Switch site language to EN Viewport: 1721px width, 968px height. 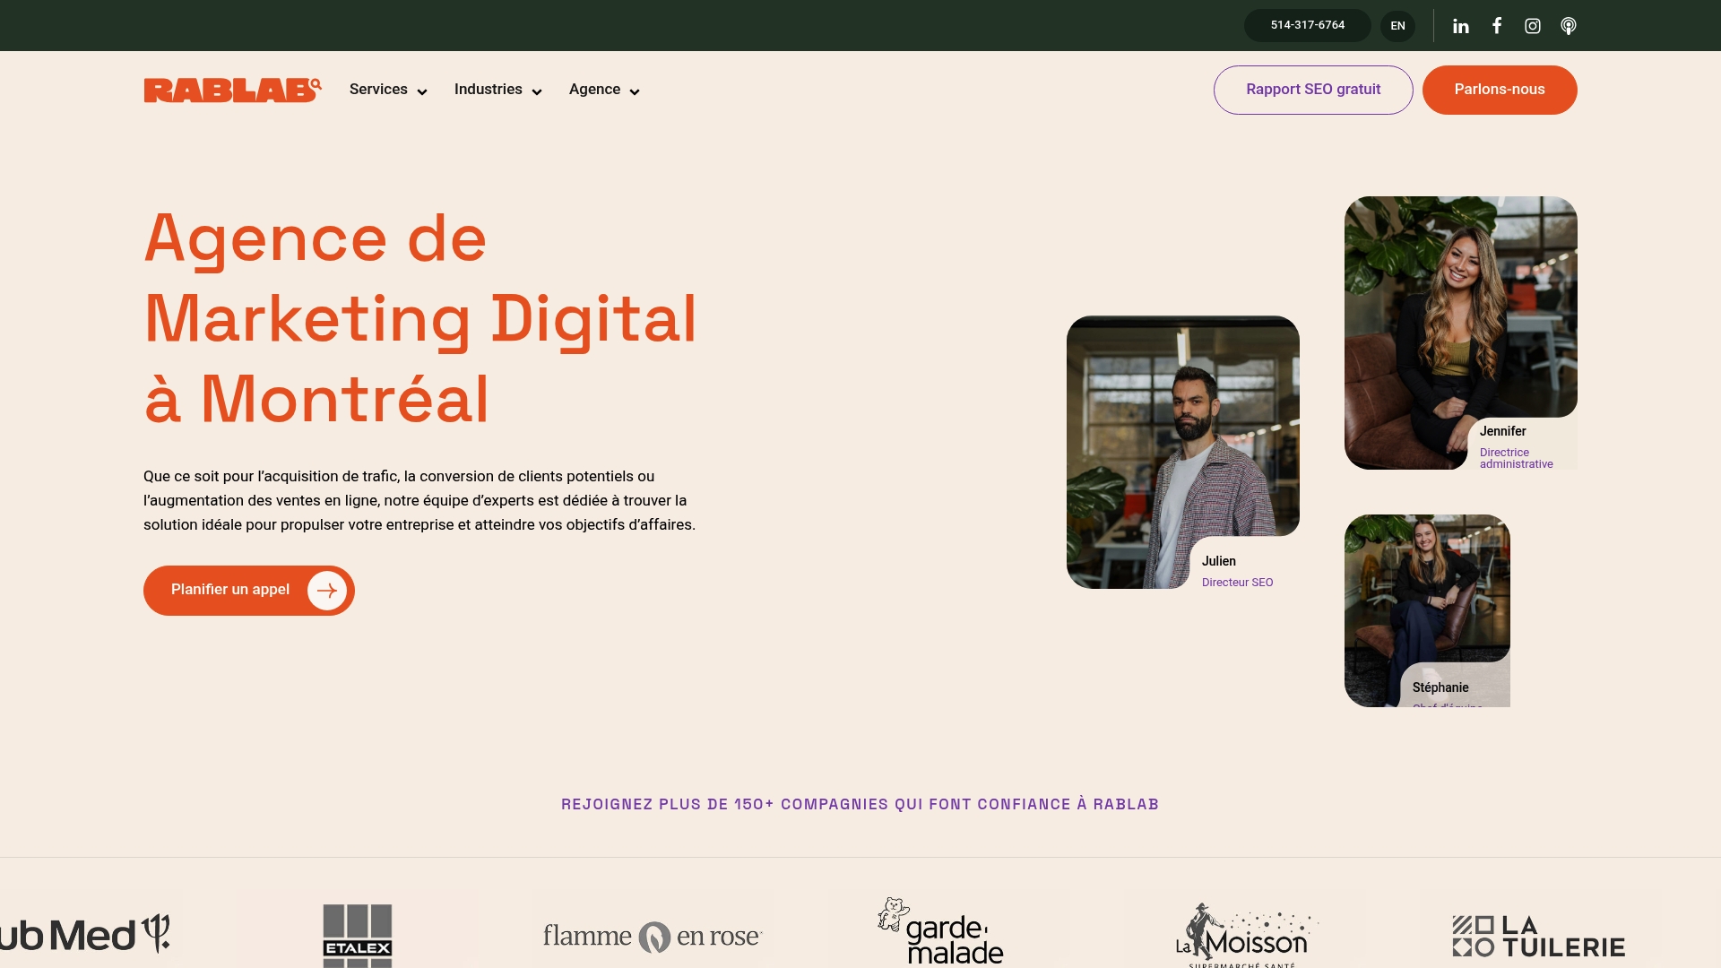pos(1397,26)
